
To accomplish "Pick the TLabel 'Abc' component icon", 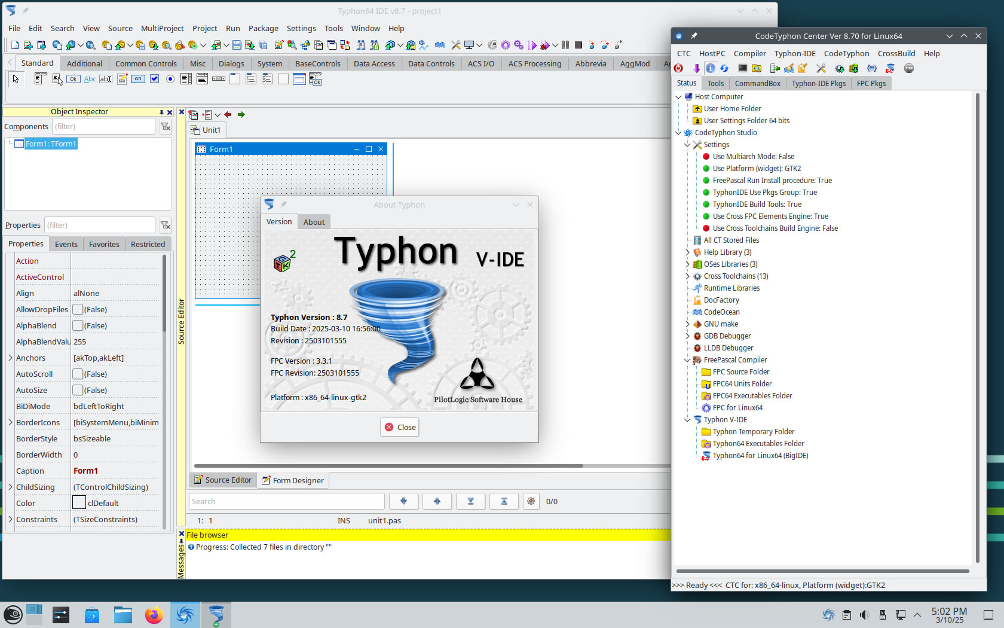I will [90, 79].
